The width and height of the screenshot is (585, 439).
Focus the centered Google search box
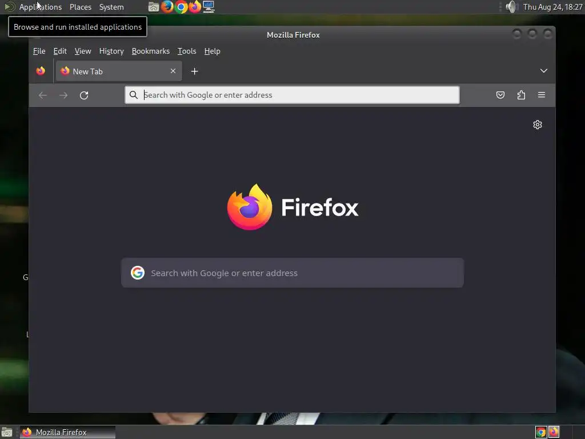coord(292,273)
